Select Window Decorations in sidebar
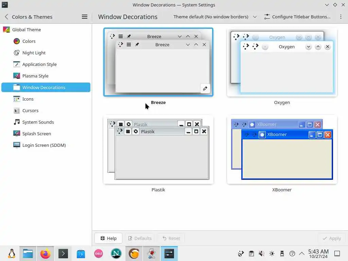This screenshot has width=348, height=261. (x=46, y=87)
